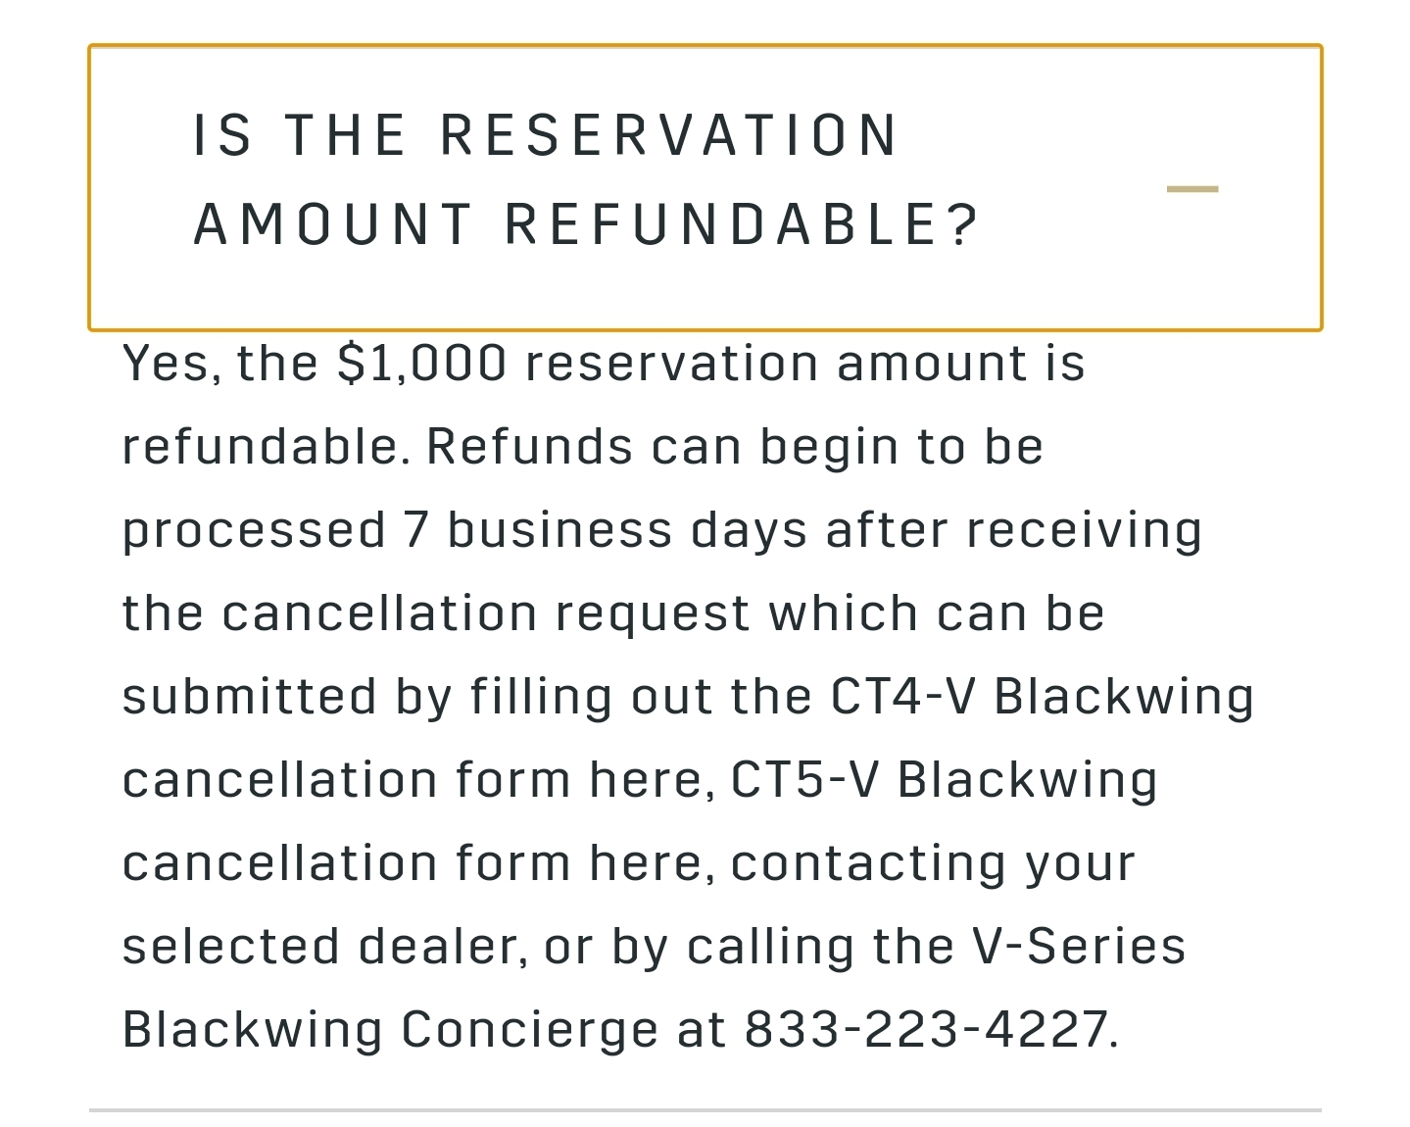Tap the 833-223-4227 concierge phone number
The height and width of the screenshot is (1127, 1410).
[927, 1030]
